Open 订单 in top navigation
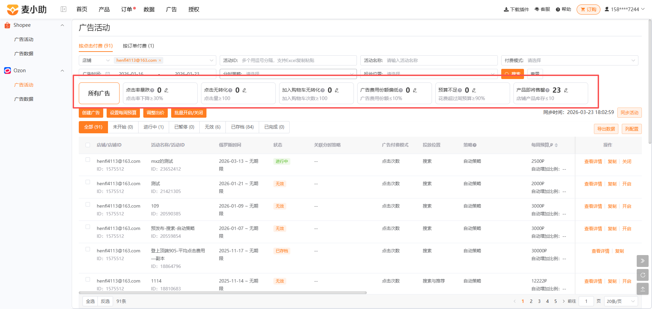This screenshot has height=309, width=652. pyautogui.click(x=127, y=9)
